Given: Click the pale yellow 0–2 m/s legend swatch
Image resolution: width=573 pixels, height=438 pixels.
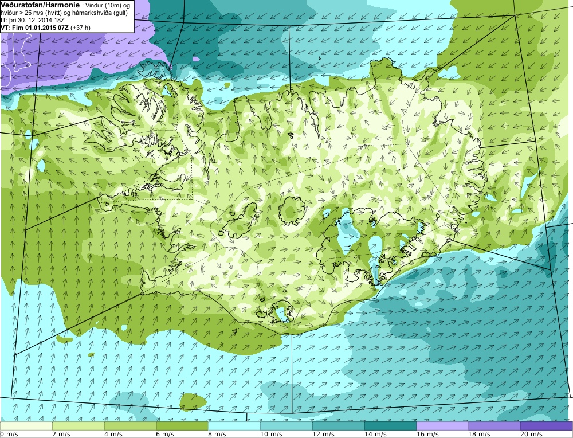Looking at the screenshot, I should (26, 426).
